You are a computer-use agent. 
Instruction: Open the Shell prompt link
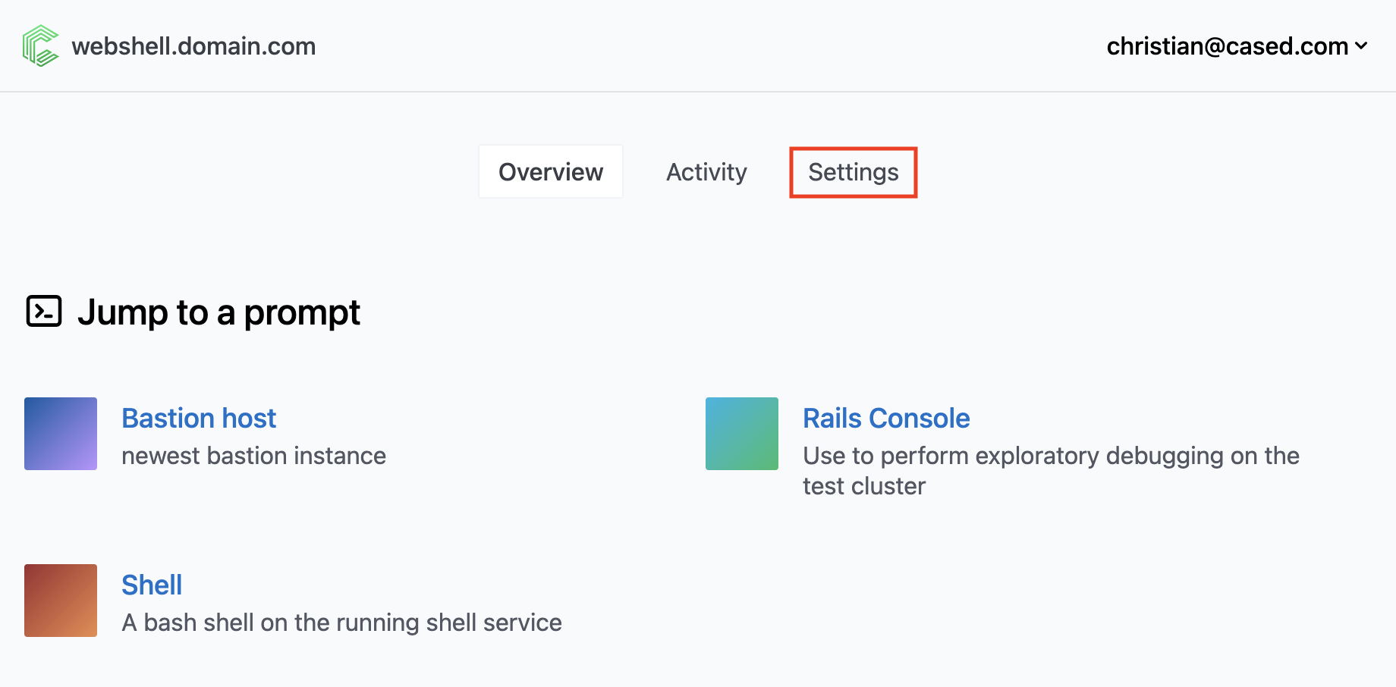152,585
